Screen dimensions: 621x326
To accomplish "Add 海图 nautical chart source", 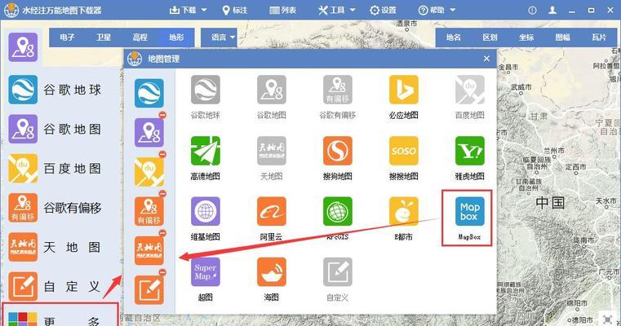I will tap(271, 271).
